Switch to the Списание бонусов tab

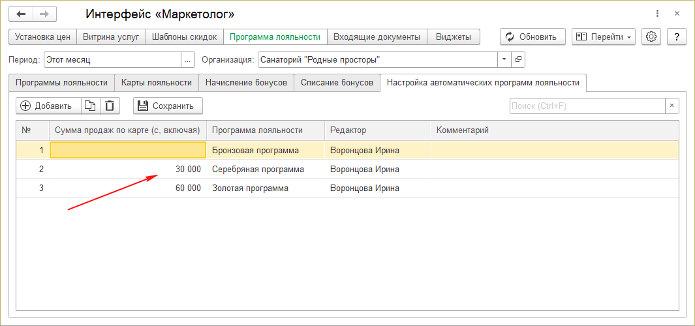click(337, 83)
